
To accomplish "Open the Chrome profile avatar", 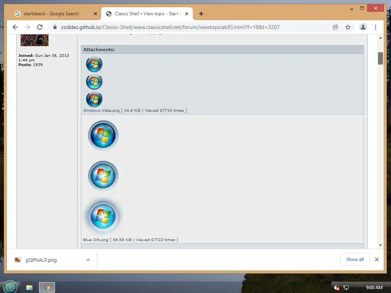I will point(363,27).
